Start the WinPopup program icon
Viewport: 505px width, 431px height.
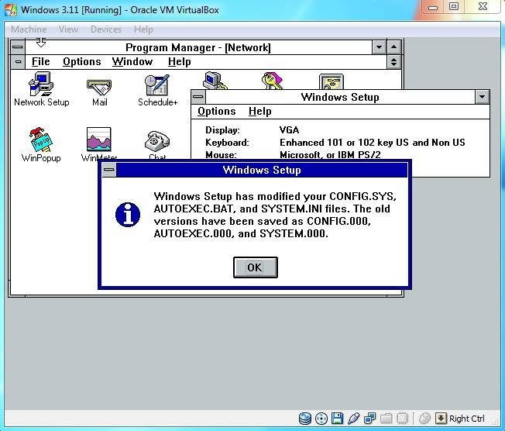point(41,141)
